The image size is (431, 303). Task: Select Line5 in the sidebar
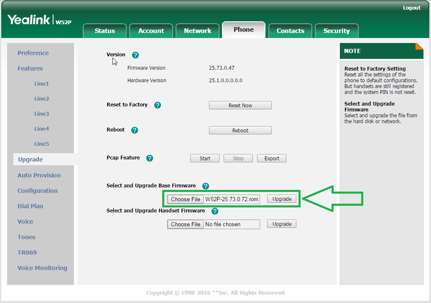[41, 144]
